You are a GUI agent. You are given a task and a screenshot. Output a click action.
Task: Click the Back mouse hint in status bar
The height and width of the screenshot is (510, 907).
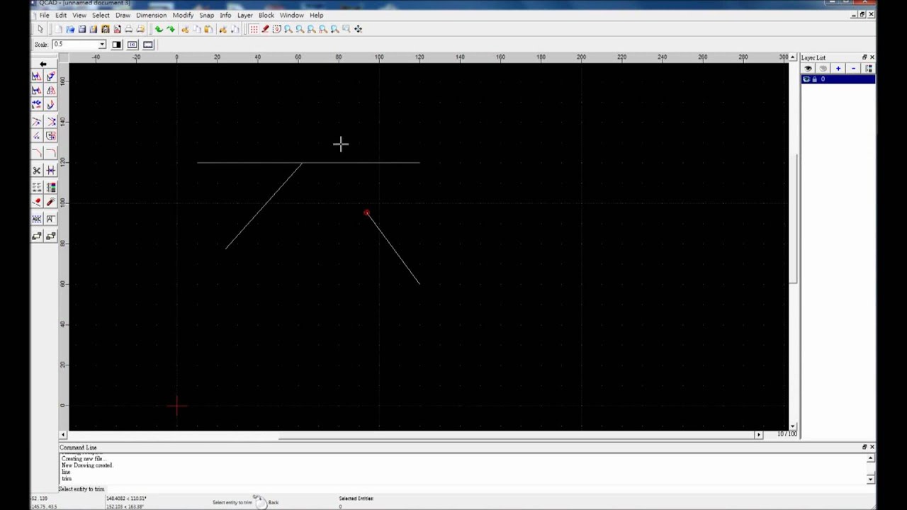[x=273, y=502]
